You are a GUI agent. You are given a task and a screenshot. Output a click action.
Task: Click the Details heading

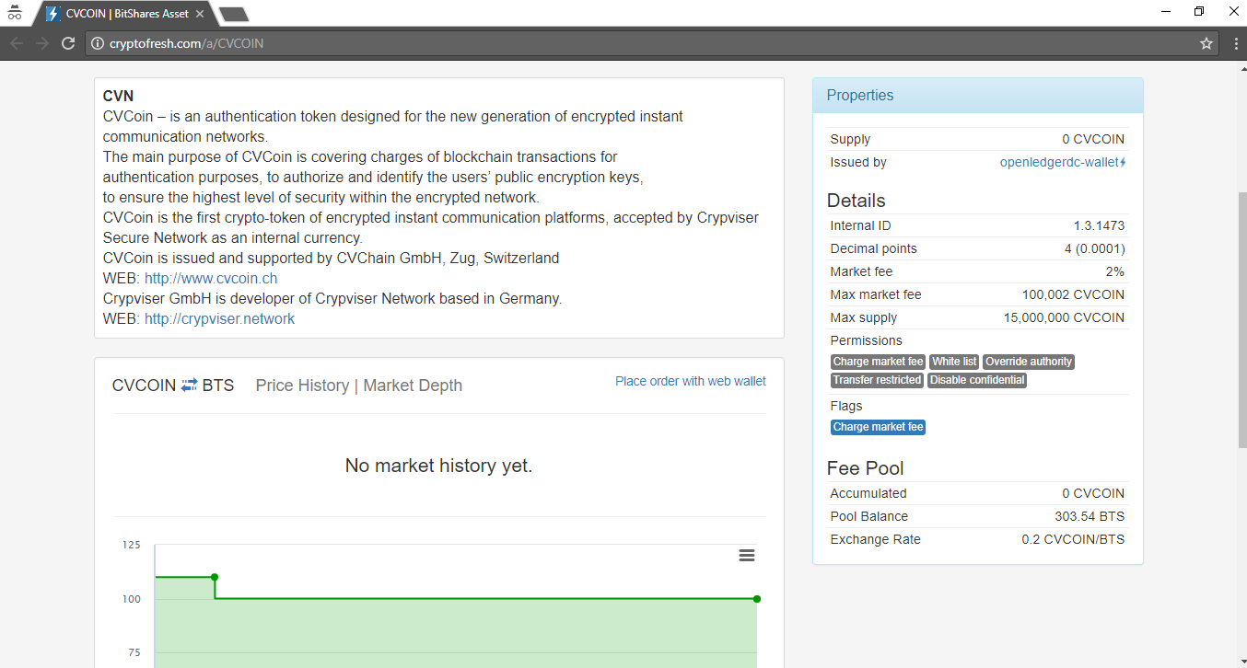point(856,201)
